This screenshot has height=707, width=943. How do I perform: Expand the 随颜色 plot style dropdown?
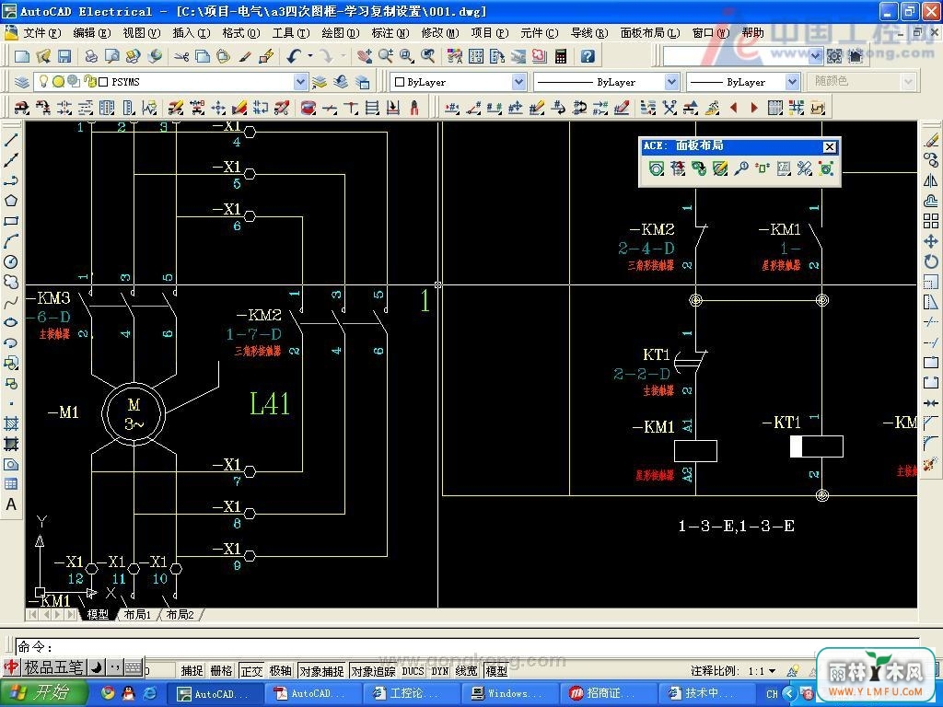point(909,82)
